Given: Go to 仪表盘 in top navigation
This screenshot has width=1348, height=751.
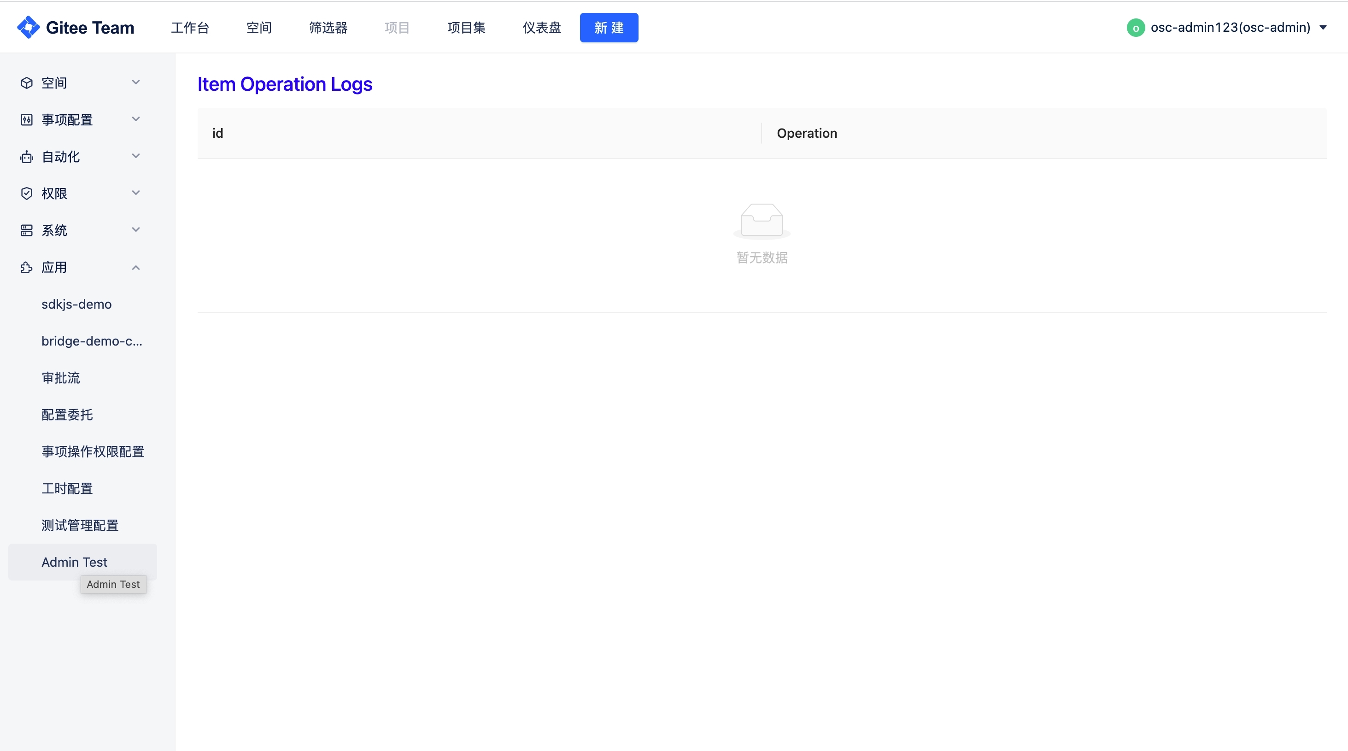Looking at the screenshot, I should click(x=542, y=28).
